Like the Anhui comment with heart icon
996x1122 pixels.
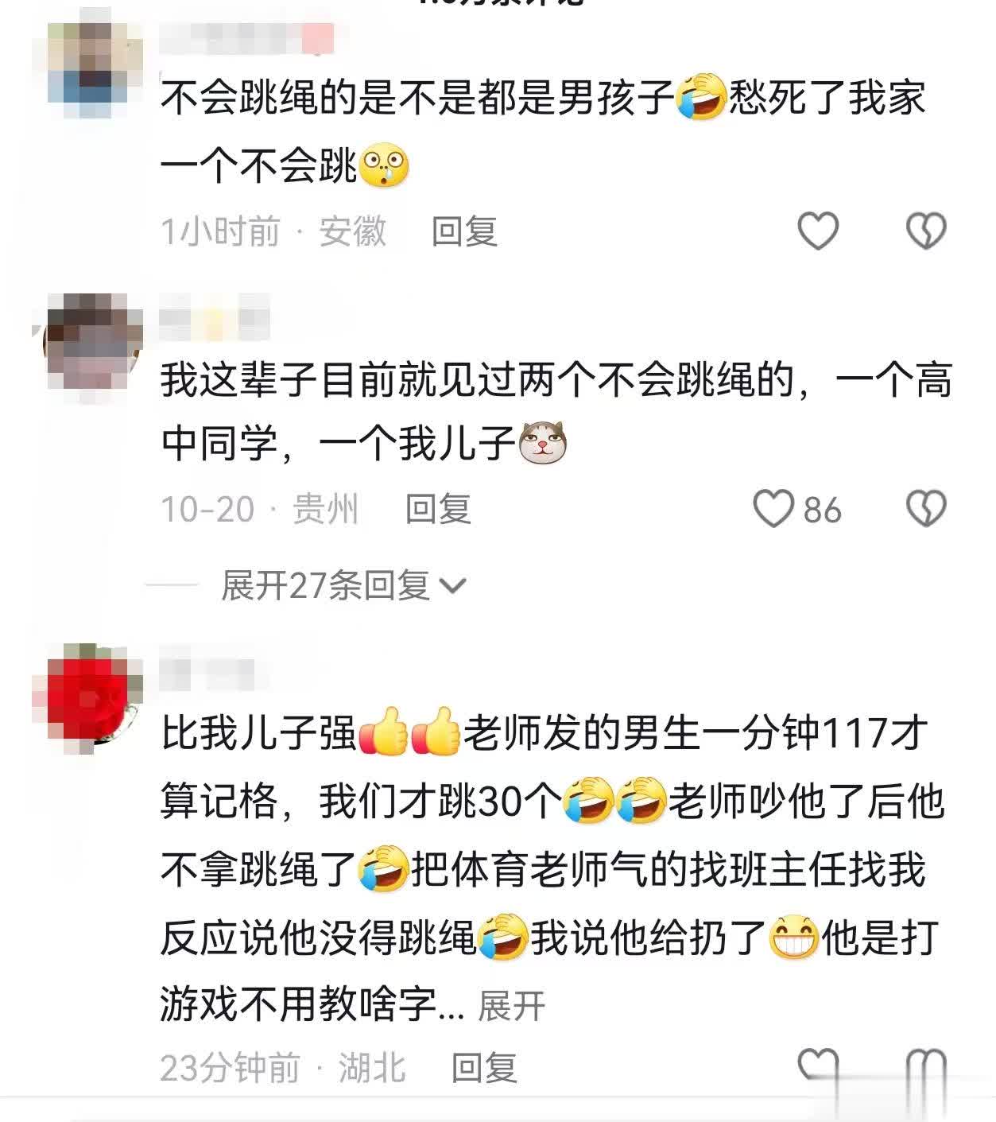(818, 231)
